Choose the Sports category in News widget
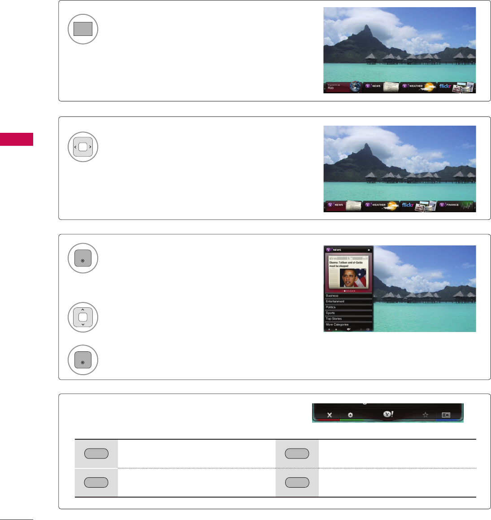491x520 pixels. pos(348,313)
